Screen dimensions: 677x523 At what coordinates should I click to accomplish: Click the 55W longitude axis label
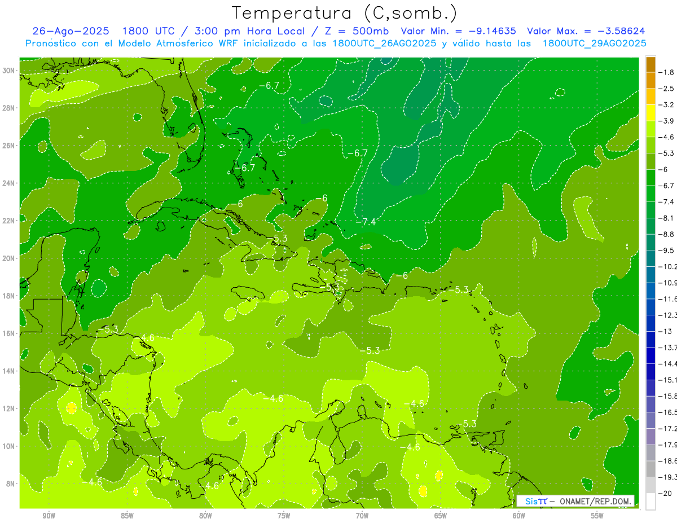click(x=597, y=516)
